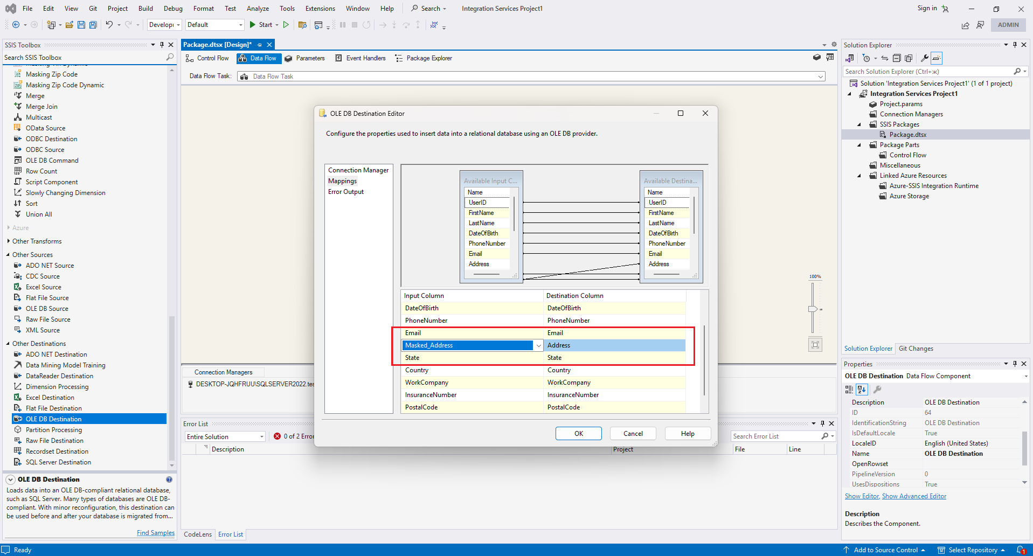The width and height of the screenshot is (1033, 556).
Task: Click Cancel in OLE DB Destination Editor
Action: [633, 434]
